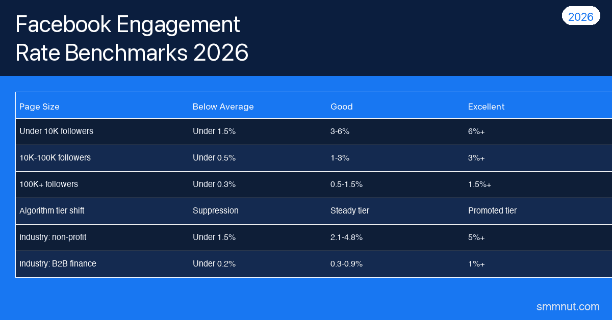The width and height of the screenshot is (612, 320).
Task: Click the 0.3-0.9% cell
Action: [x=346, y=263]
